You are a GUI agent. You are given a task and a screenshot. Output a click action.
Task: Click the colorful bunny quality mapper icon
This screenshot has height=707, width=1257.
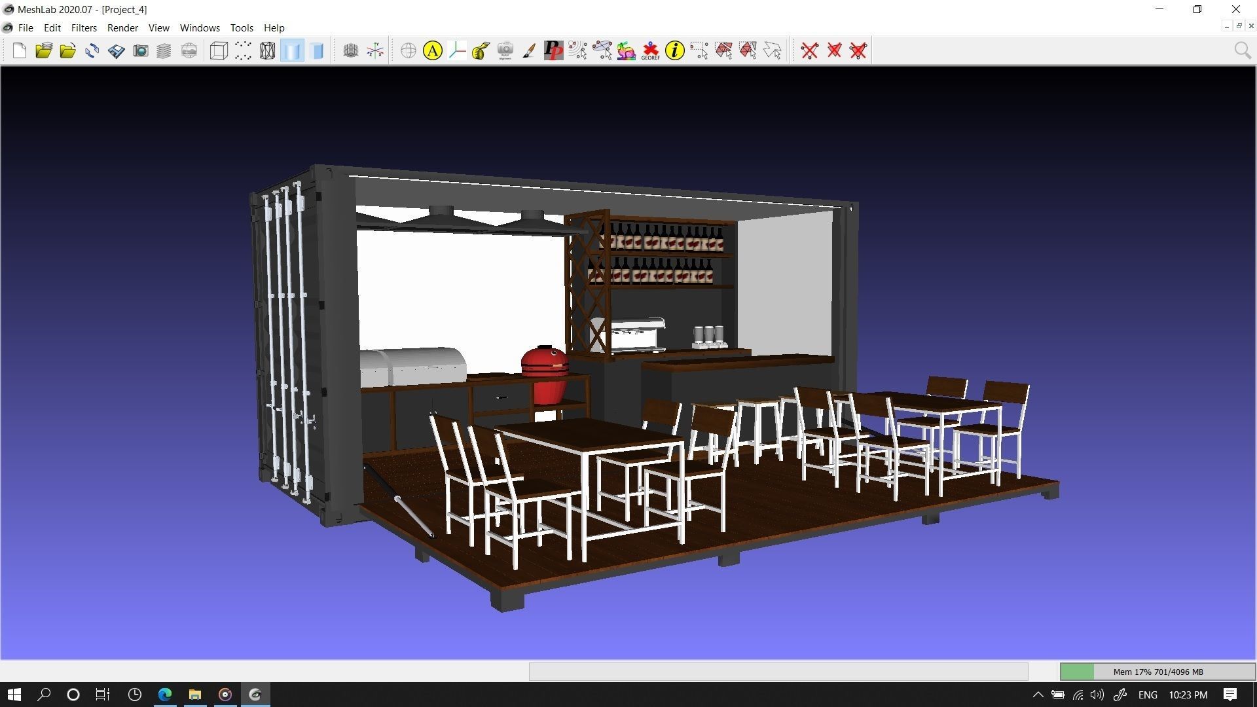[x=626, y=50]
